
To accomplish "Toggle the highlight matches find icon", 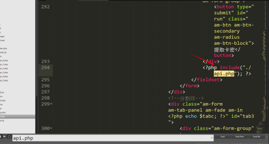I will point(9,137).
